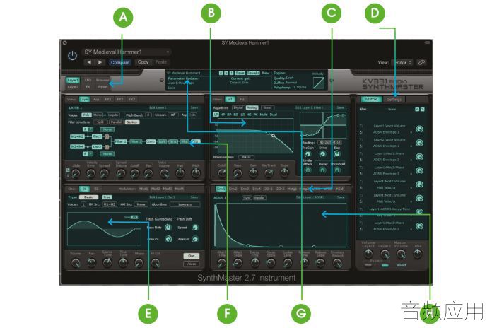Open the Browser tab

click(102, 81)
